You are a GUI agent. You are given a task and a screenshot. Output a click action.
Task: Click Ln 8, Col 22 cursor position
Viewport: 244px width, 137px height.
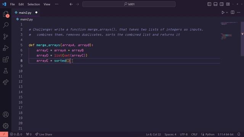coord(153,134)
